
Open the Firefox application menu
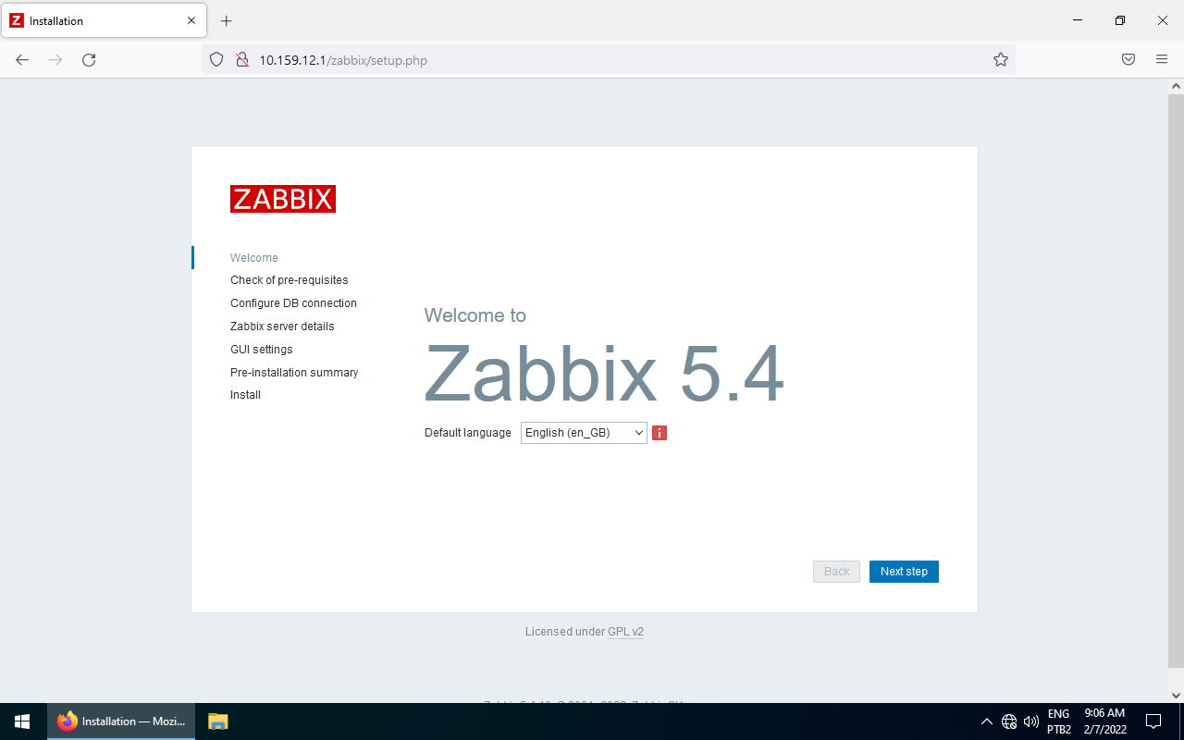(x=1161, y=59)
